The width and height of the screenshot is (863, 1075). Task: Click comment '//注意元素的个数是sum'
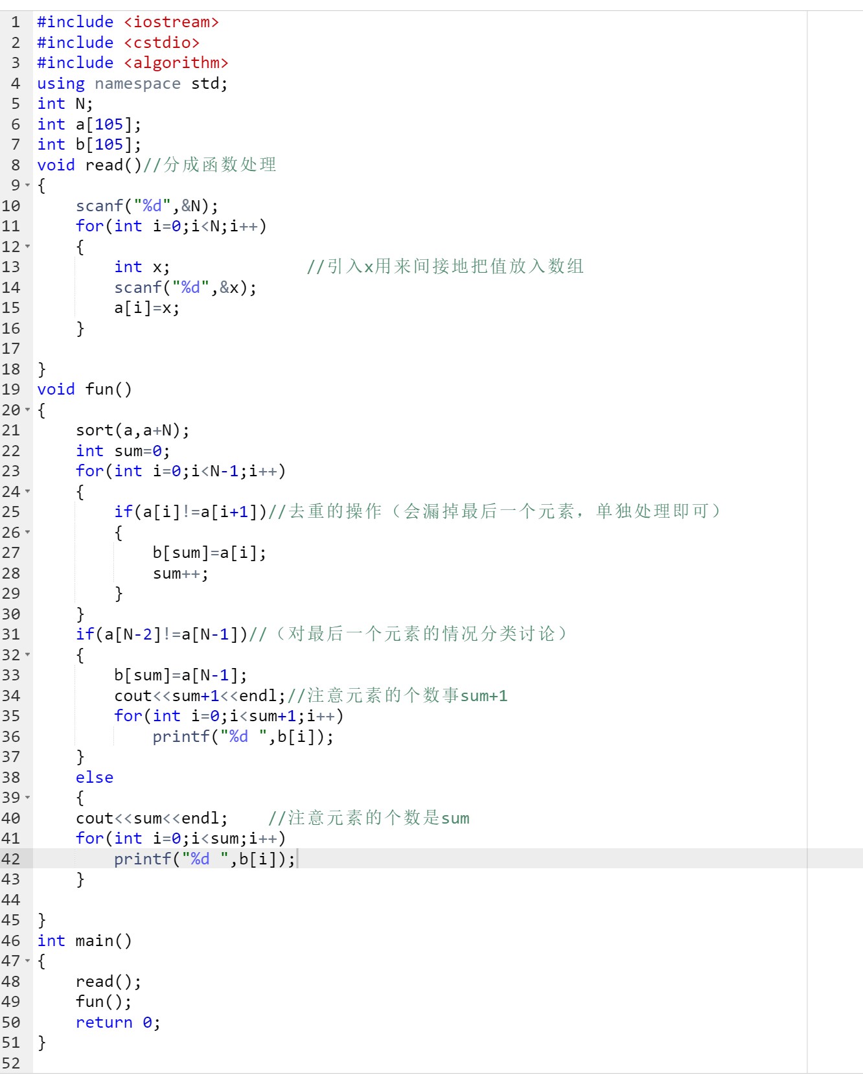(x=369, y=818)
